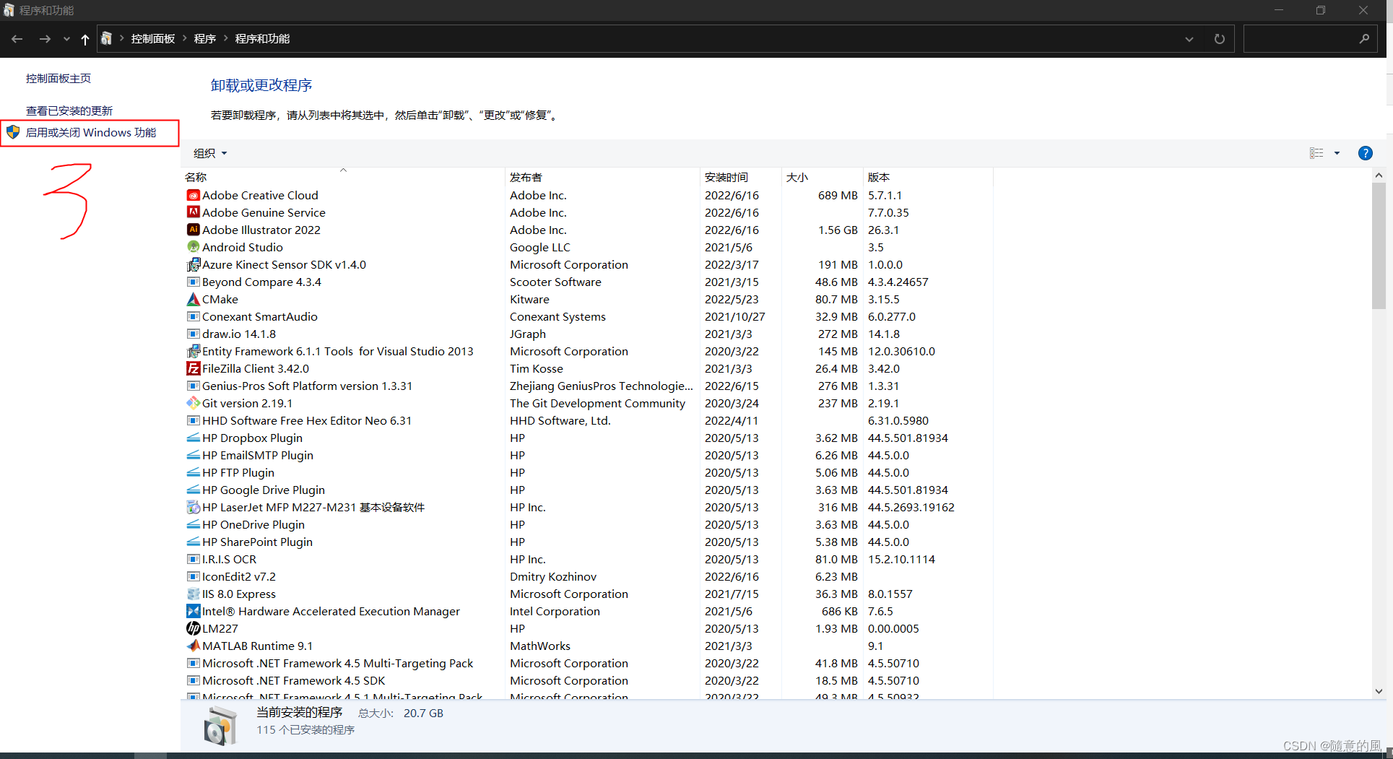Open the view options dropdown arrow
The height and width of the screenshot is (759, 1393).
tap(1337, 153)
